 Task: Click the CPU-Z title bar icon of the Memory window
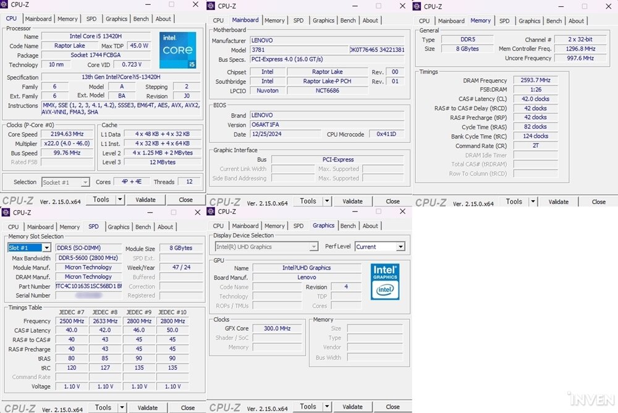pyautogui.click(x=417, y=7)
